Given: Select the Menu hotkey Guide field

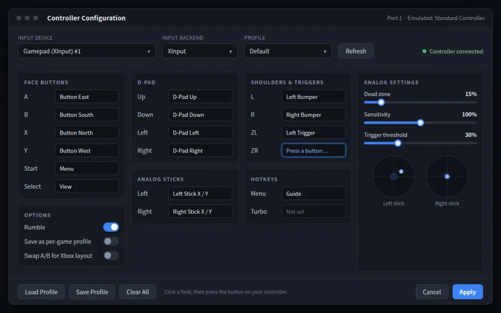Looking at the screenshot, I should (x=314, y=194).
